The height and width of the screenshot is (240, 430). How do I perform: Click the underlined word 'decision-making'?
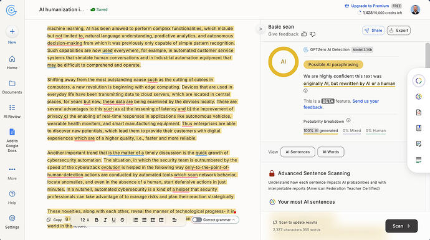click(65, 43)
